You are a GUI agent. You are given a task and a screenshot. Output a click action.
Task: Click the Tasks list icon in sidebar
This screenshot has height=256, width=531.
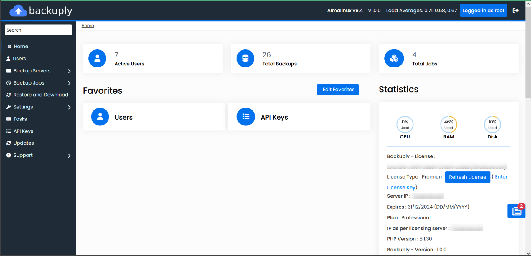(x=9, y=119)
